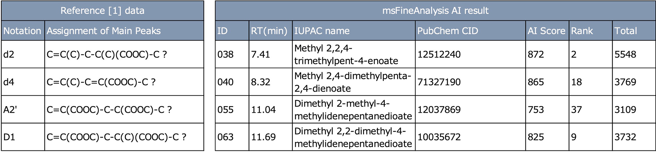Select the d2 notation cell

pos(9,54)
